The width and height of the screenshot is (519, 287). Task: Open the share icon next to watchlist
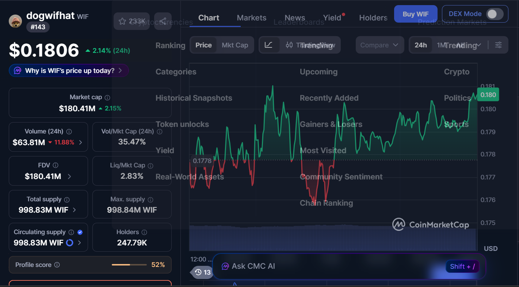pos(163,21)
